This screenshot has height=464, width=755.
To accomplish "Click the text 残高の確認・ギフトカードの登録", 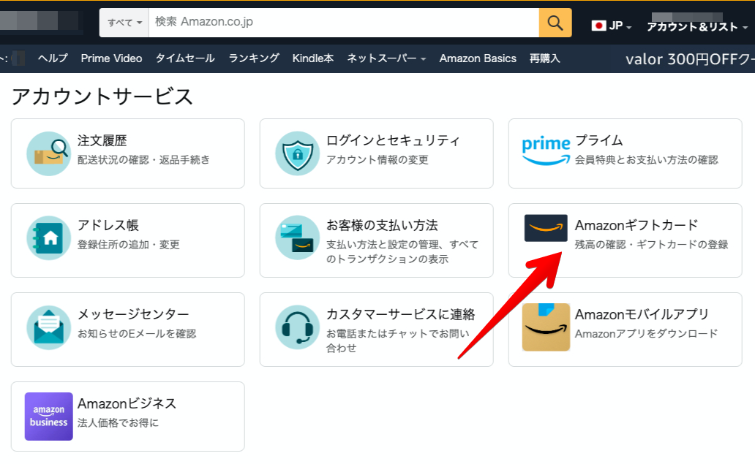I will pyautogui.click(x=651, y=244).
